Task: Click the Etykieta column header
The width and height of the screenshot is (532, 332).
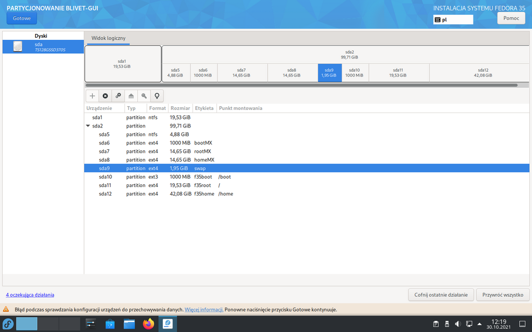Action: pyautogui.click(x=205, y=108)
